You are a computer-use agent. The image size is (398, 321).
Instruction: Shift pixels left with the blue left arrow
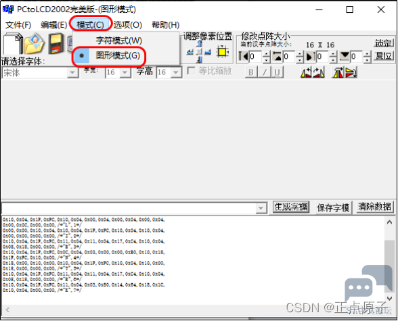click(x=190, y=52)
